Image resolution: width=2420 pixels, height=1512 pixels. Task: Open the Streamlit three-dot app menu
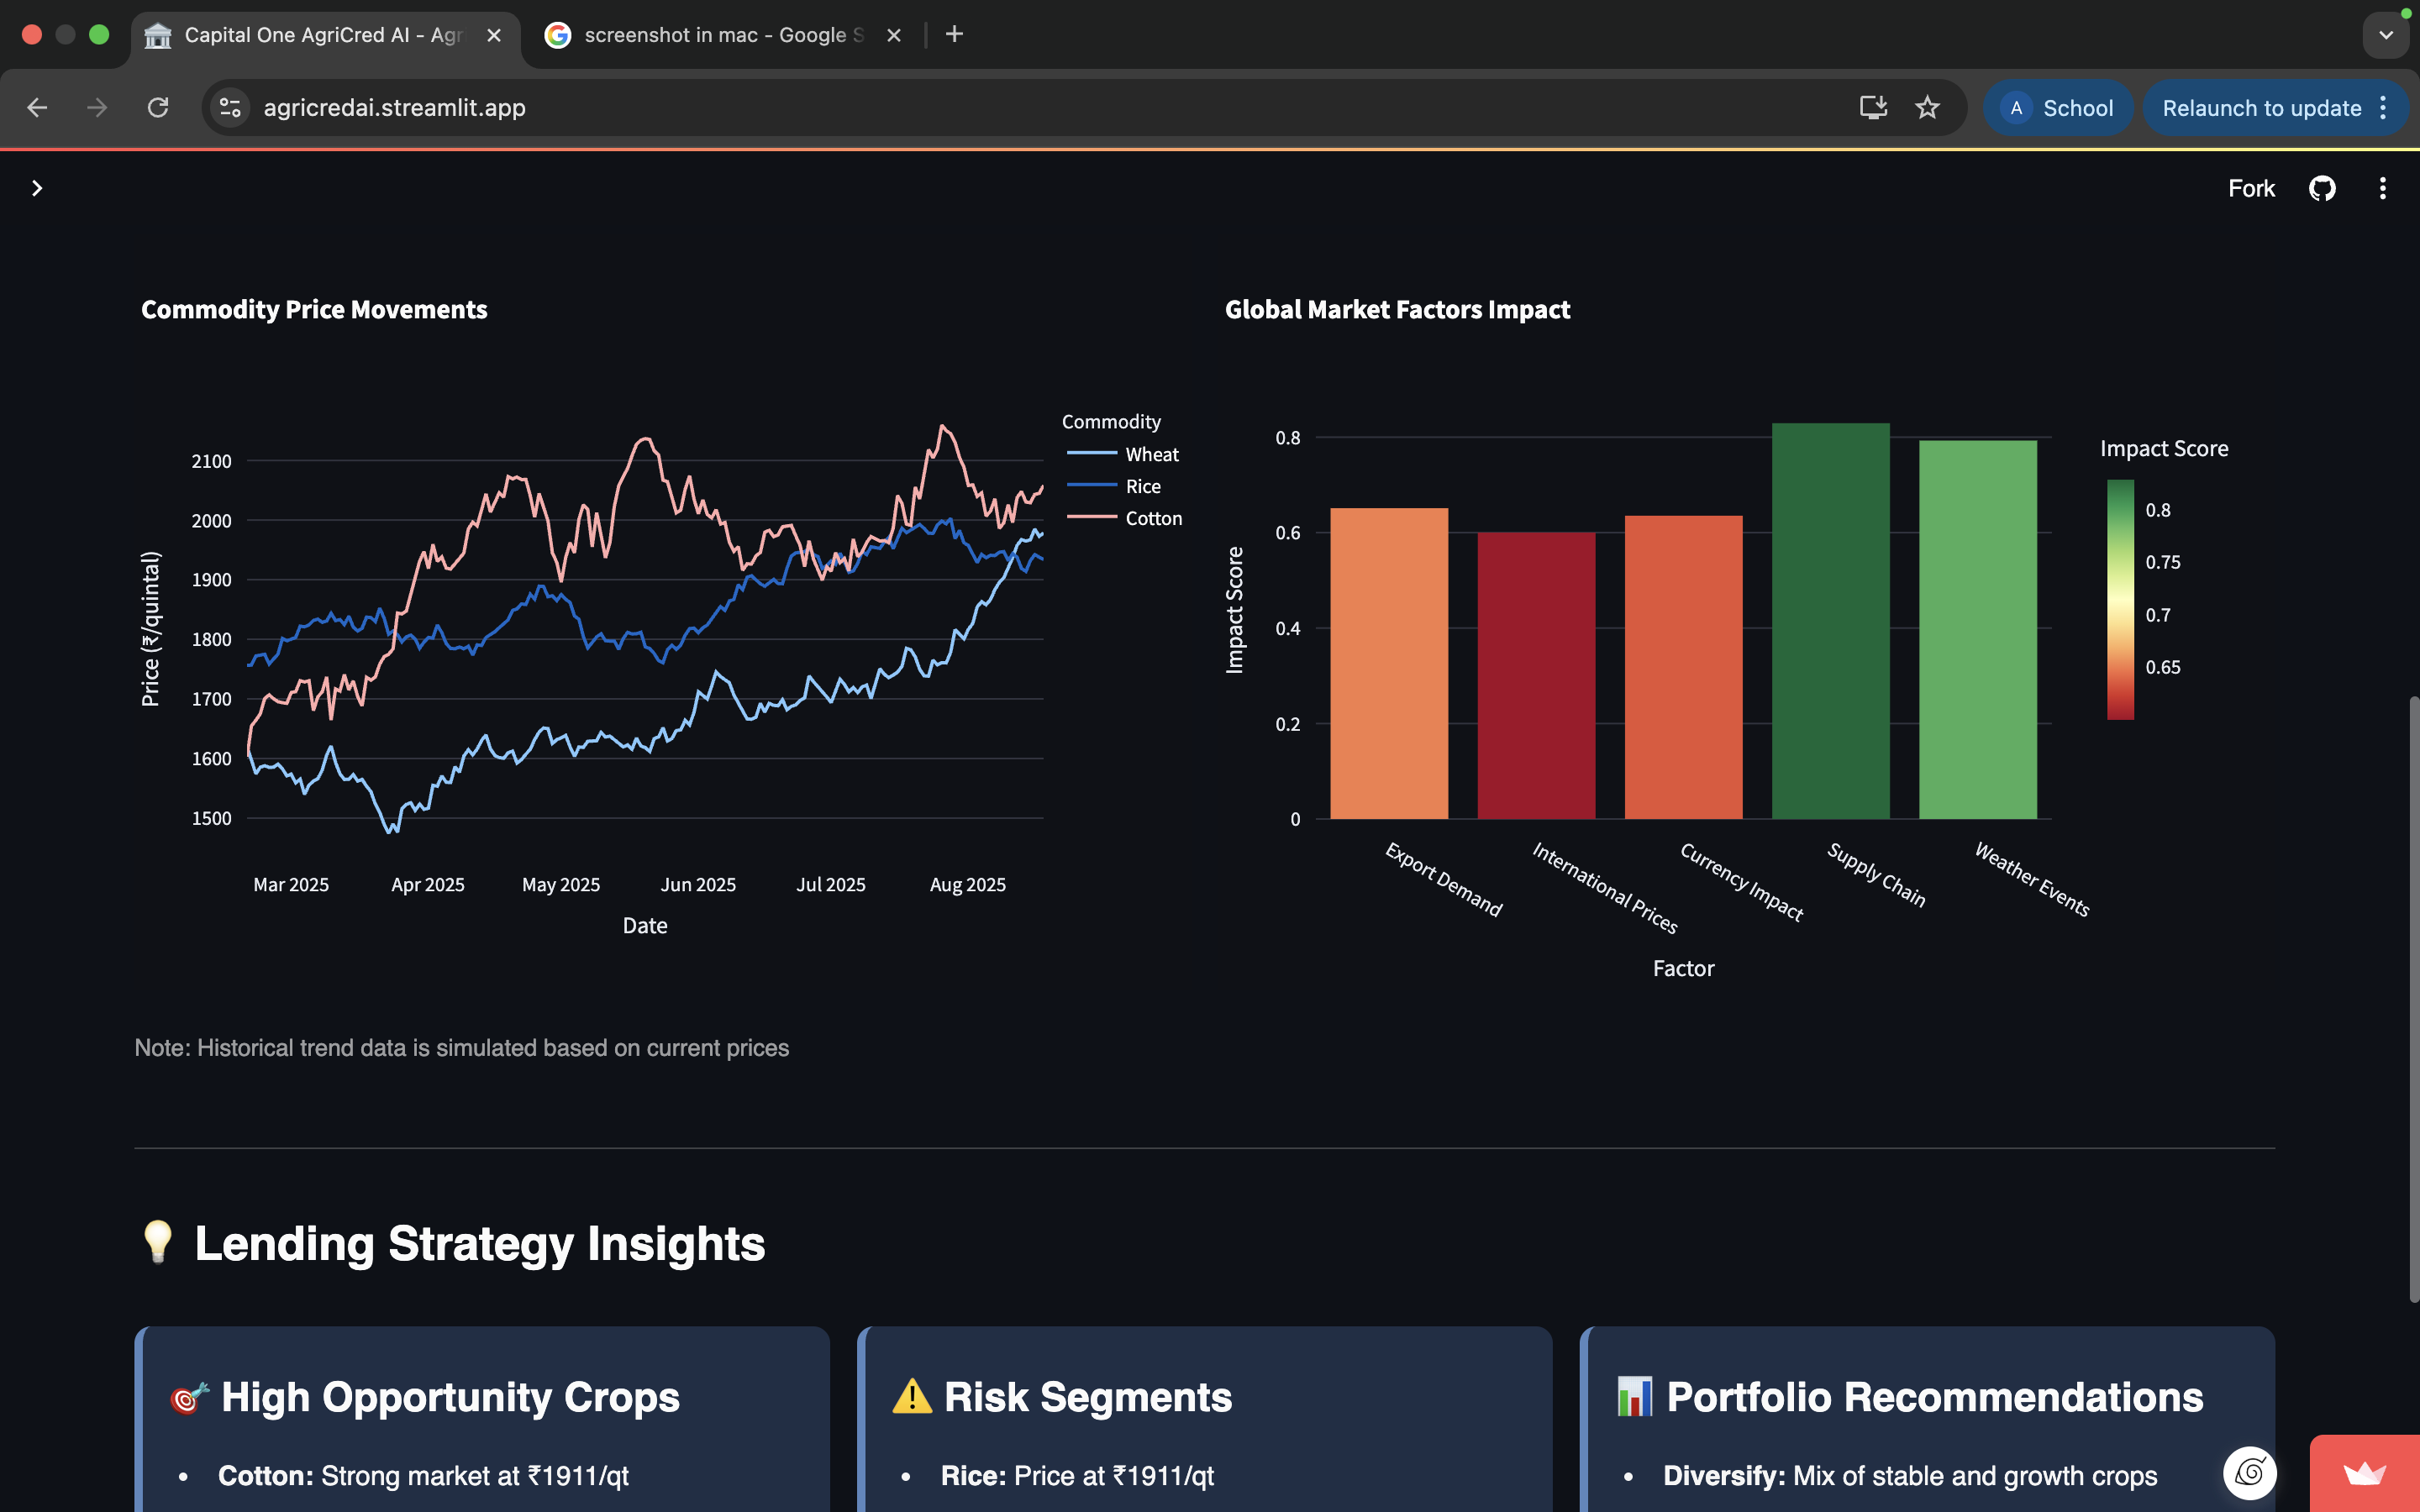click(2382, 188)
